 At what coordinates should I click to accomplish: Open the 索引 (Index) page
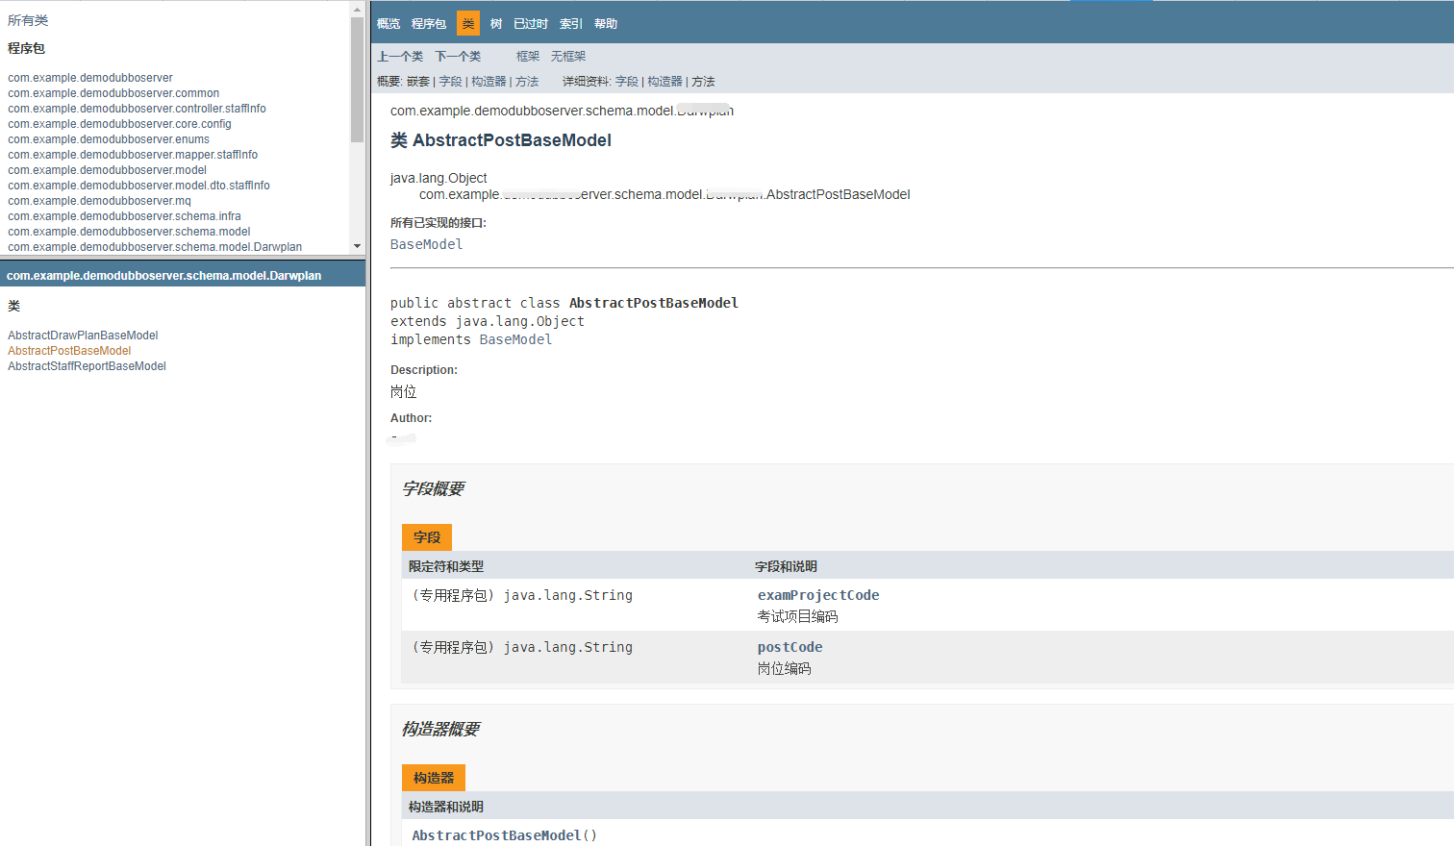coord(569,23)
